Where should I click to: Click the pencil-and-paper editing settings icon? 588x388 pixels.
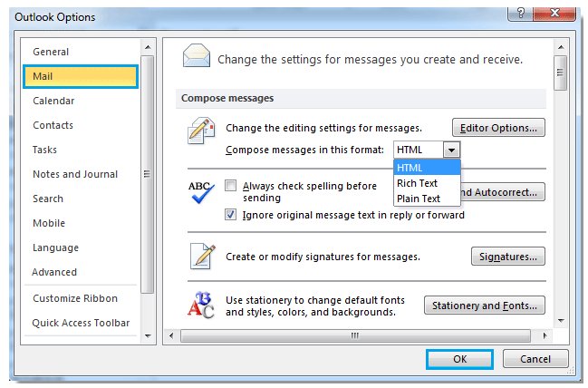point(201,131)
